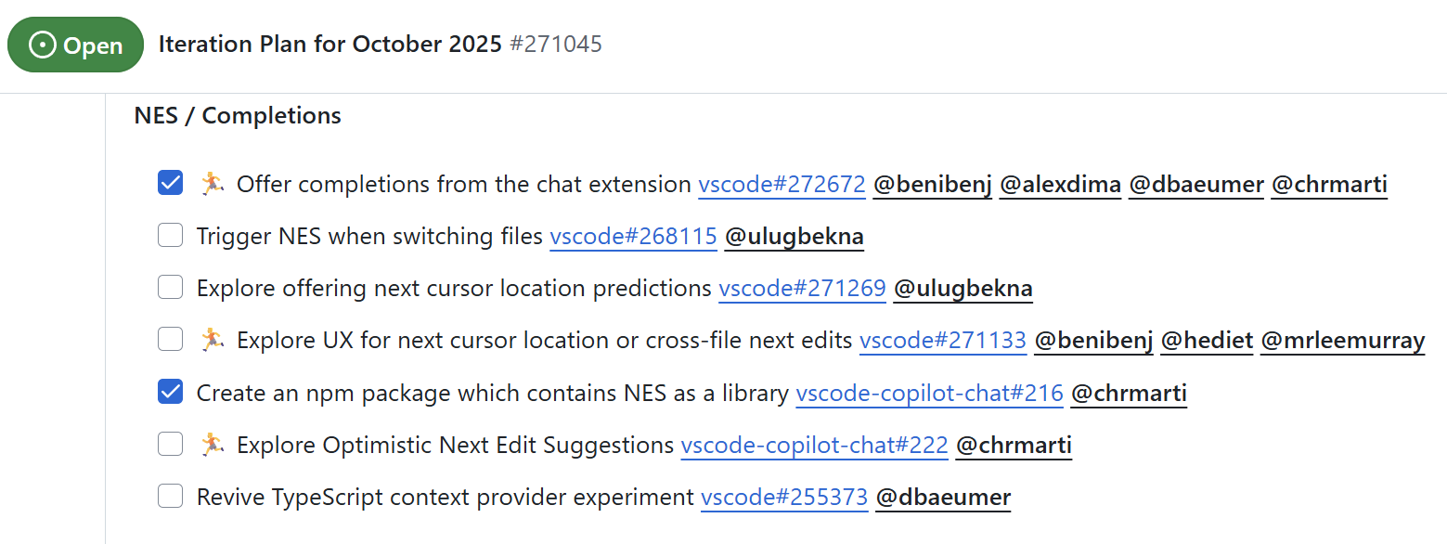This screenshot has width=1447, height=544.
Task: Uncheck the chat extension completions task
Action: (170, 182)
